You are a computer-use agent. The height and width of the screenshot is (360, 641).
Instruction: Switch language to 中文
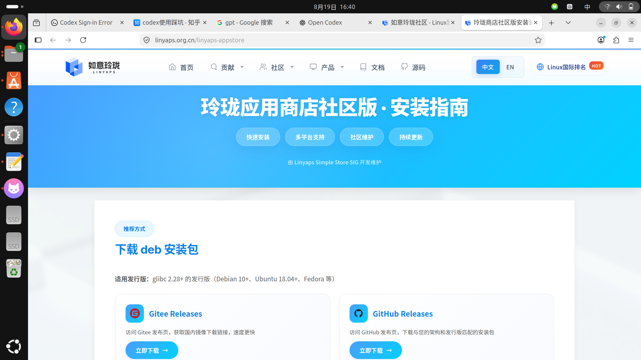coord(488,67)
